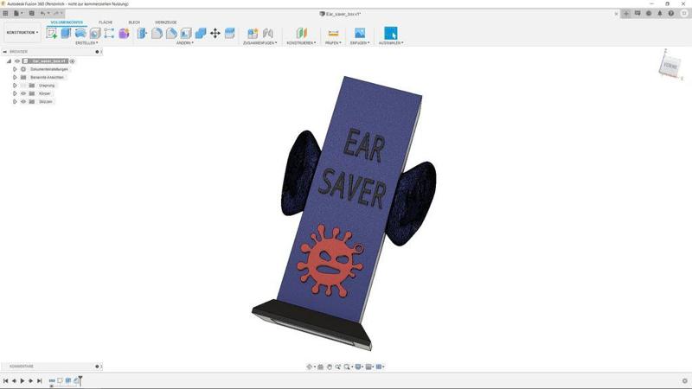This screenshot has width=692, height=389.
Task: Expand the Ursprung tree node
Action: point(15,85)
